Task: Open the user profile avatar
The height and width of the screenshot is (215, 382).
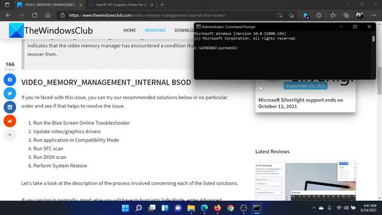Action: [x=359, y=16]
